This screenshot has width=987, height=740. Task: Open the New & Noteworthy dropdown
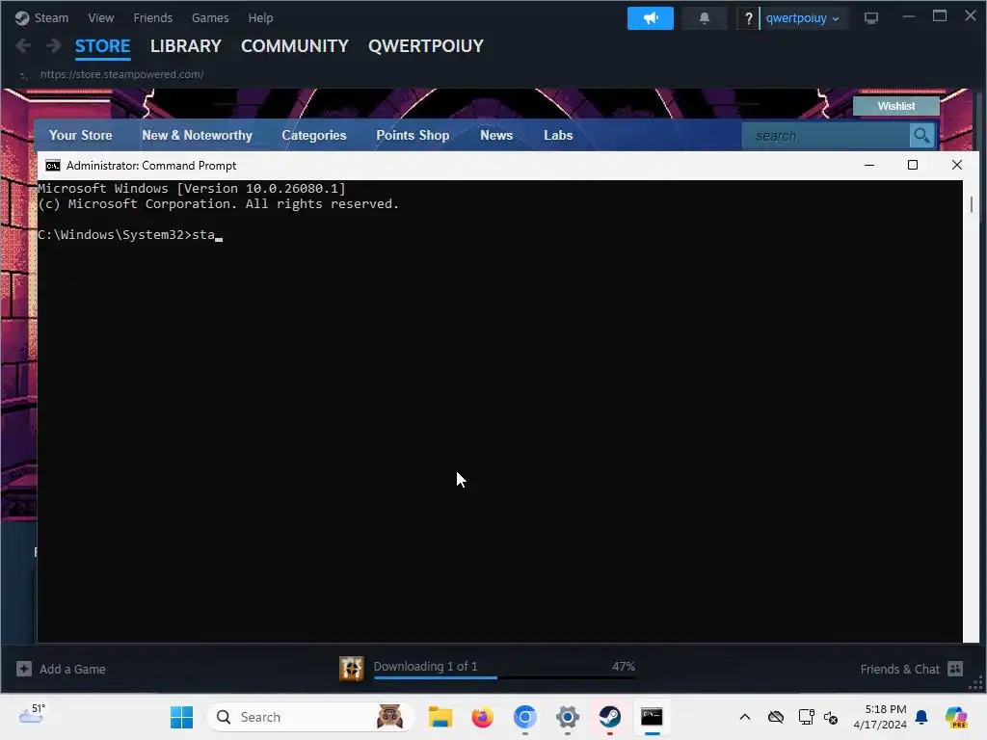click(x=197, y=135)
